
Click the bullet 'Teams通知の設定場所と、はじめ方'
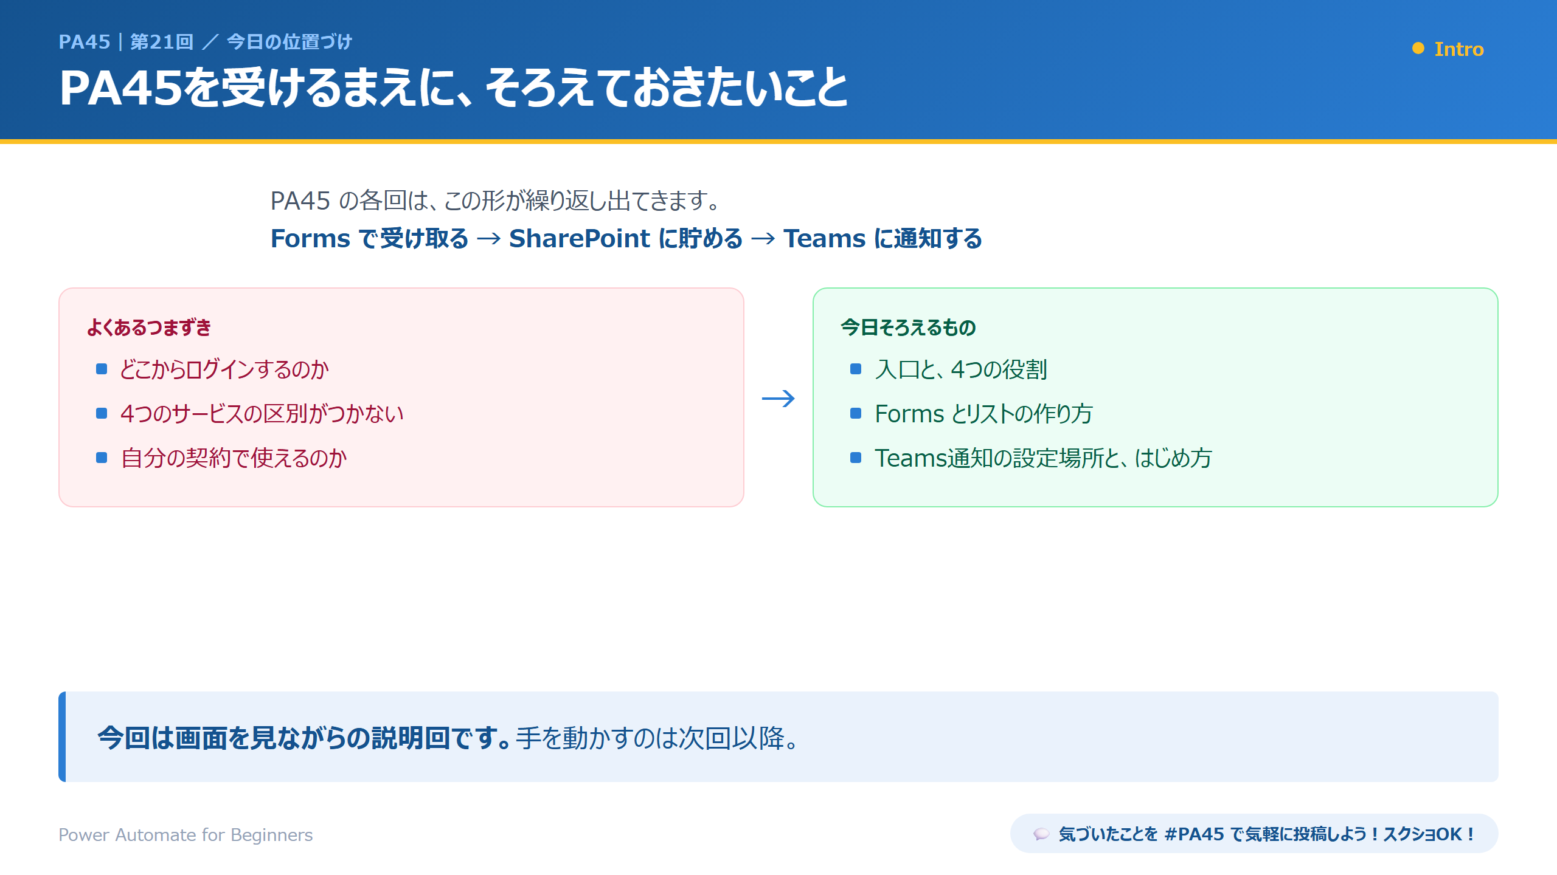coord(1044,458)
